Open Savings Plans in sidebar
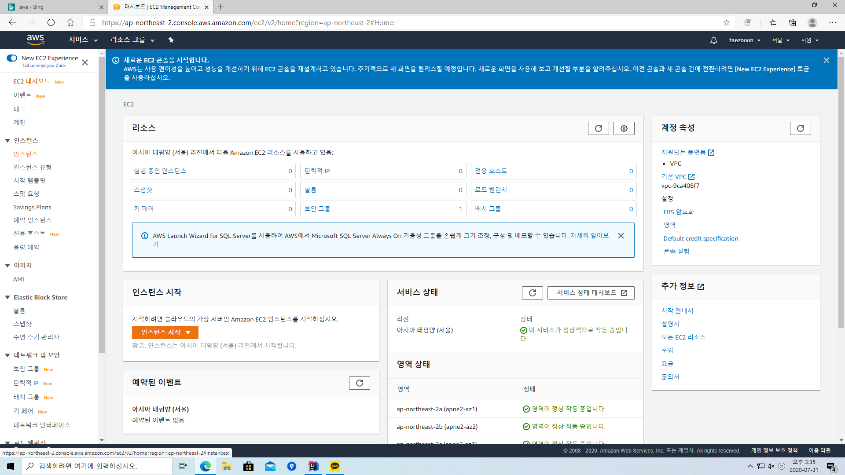This screenshot has width=845, height=475. click(x=32, y=207)
